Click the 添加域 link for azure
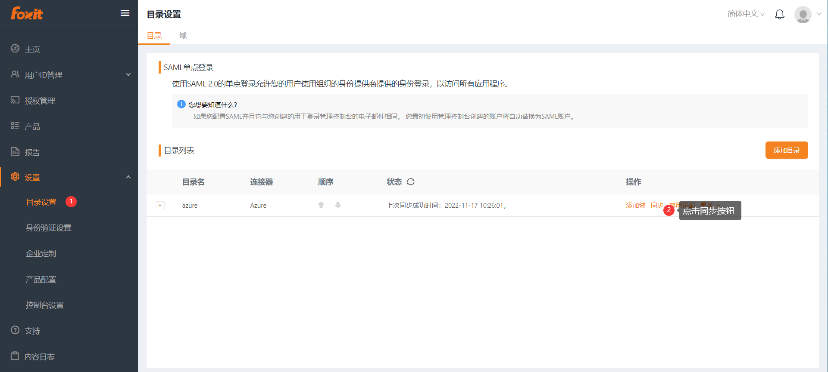The width and height of the screenshot is (828, 372). coord(635,206)
